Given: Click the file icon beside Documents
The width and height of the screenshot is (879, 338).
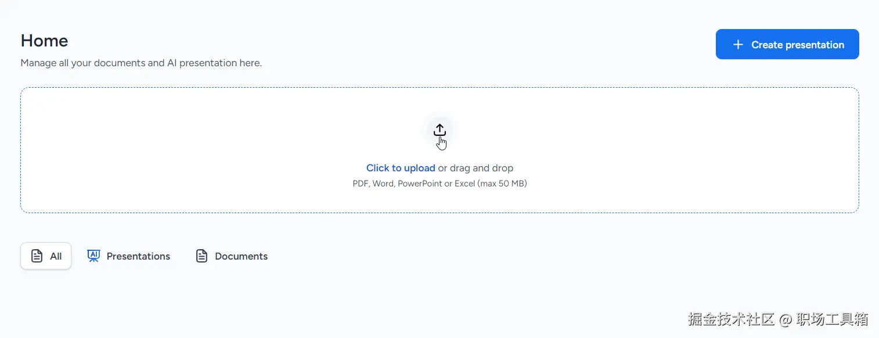Looking at the screenshot, I should (x=201, y=256).
